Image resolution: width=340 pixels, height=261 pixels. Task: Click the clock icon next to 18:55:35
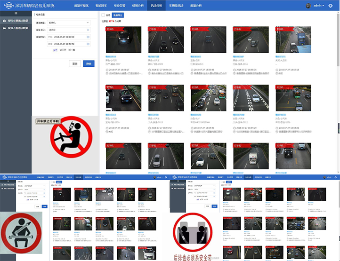click(235, 70)
